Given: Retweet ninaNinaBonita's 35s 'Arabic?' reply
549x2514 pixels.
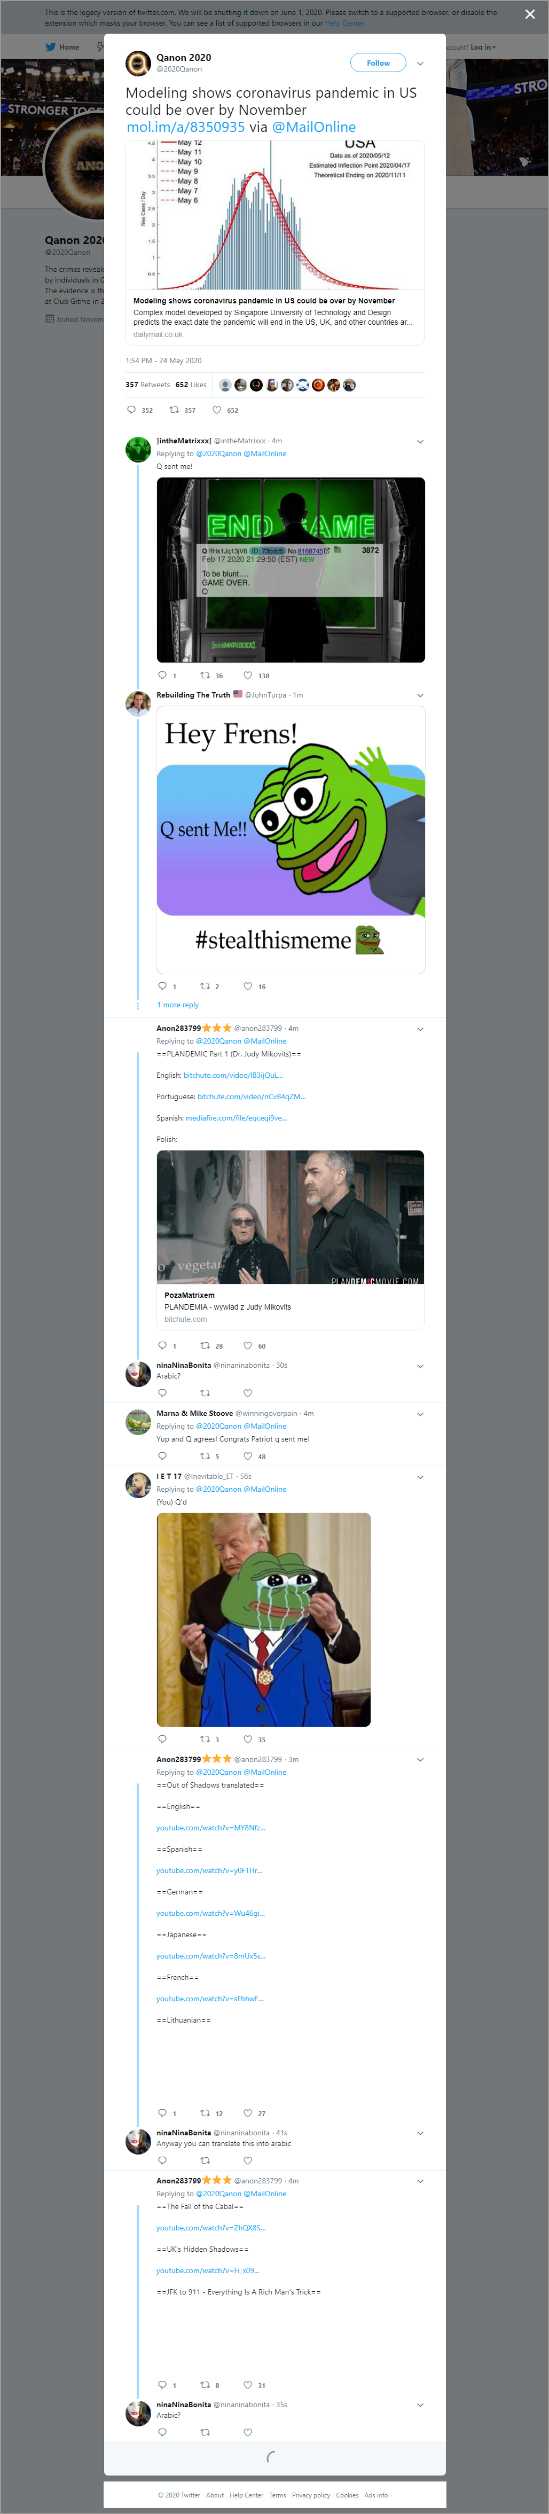Looking at the screenshot, I should pos(205,2432).
